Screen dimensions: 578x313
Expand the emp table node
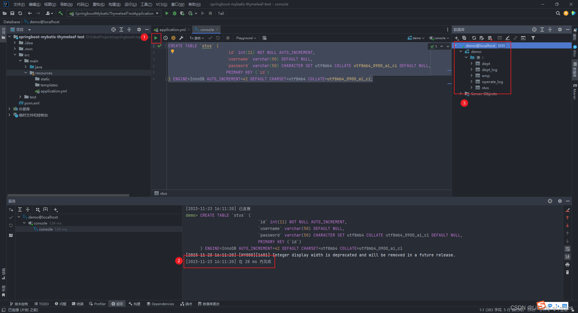[x=471, y=76]
